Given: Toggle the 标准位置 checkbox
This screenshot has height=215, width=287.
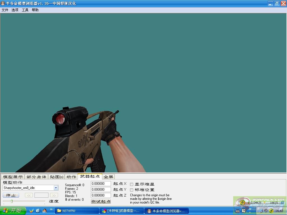Looking at the screenshot, I should click(131, 190).
